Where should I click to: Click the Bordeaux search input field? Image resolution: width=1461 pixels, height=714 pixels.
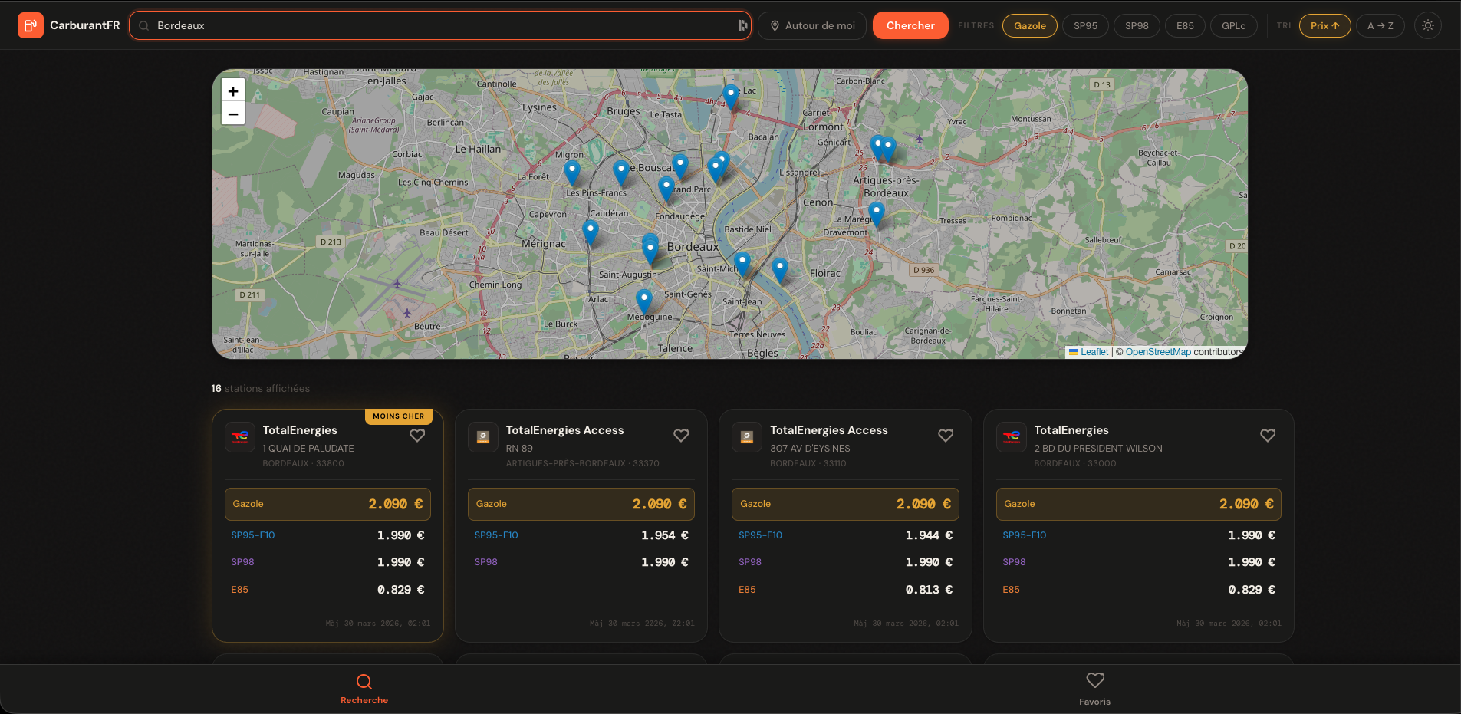coord(437,25)
